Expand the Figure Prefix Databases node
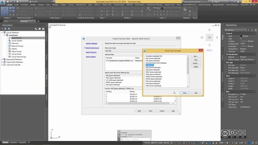 [x=2, y=62]
